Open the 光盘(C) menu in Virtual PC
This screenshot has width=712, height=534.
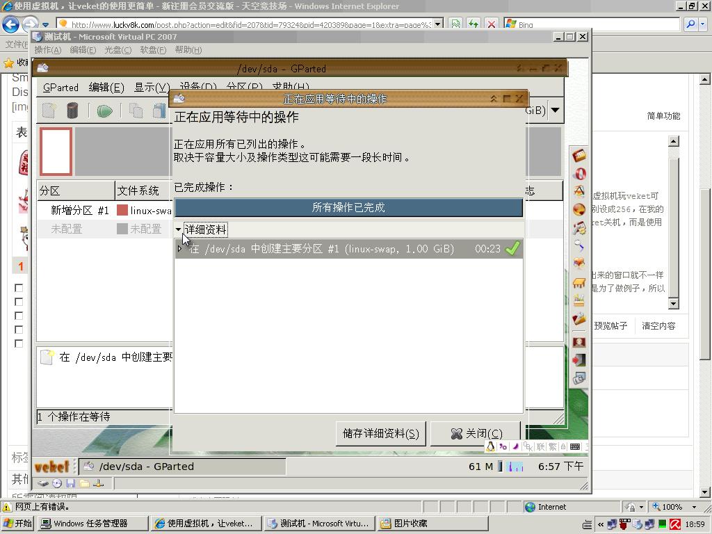tap(118, 49)
